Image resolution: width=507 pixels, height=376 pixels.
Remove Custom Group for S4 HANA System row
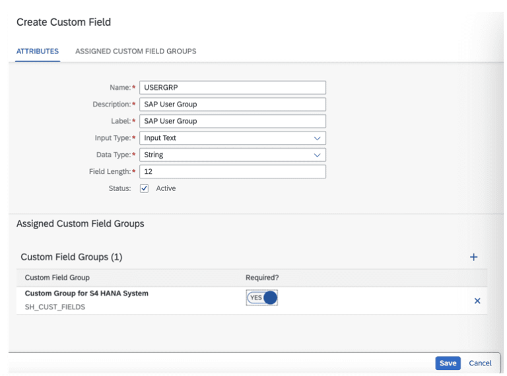[477, 301]
